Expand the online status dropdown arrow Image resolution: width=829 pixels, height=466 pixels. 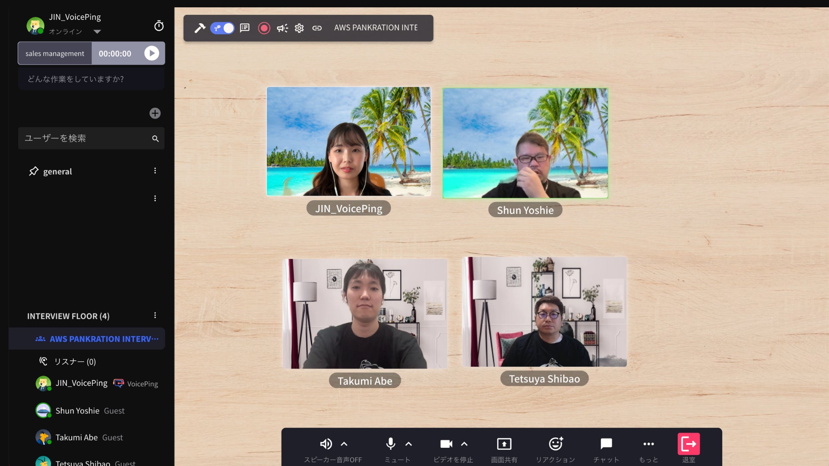click(97, 31)
